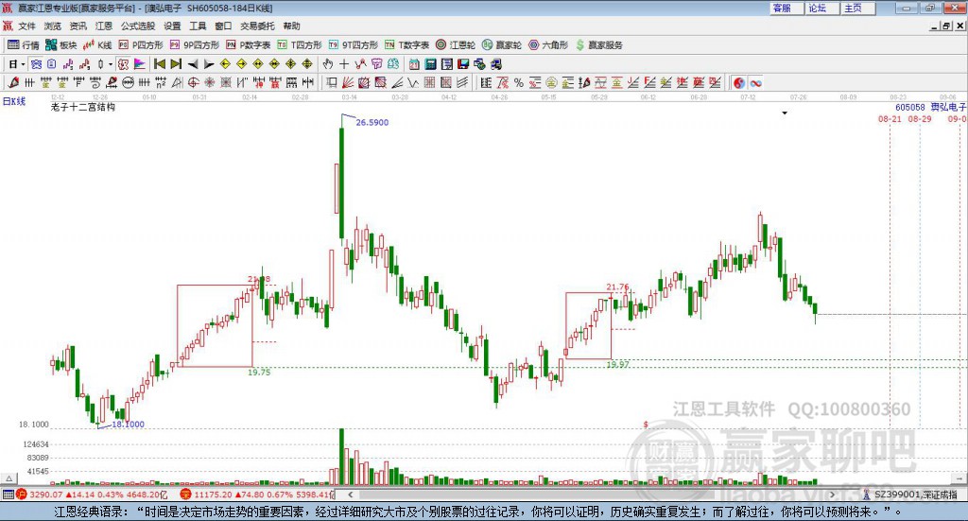The image size is (968, 521).
Task: Toggle the yin-yang icon
Action: (x=739, y=82)
